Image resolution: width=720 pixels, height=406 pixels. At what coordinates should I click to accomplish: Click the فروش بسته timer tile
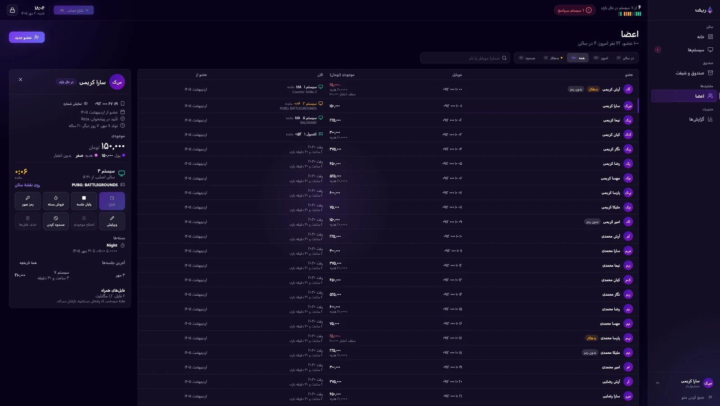[56, 201]
